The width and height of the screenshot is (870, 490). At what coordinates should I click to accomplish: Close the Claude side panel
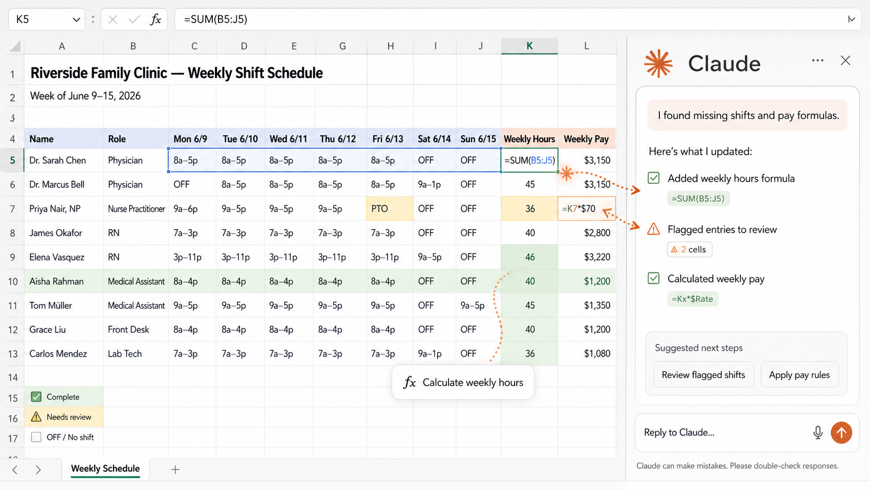click(x=846, y=60)
